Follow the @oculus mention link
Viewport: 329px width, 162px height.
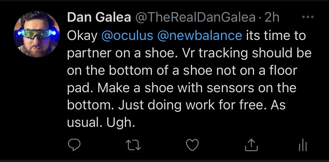(127, 35)
